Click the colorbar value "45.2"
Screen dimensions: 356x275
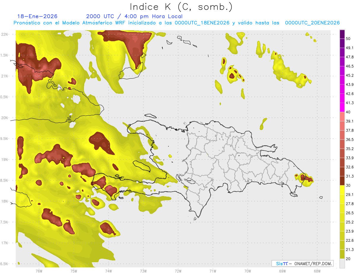point(350,75)
